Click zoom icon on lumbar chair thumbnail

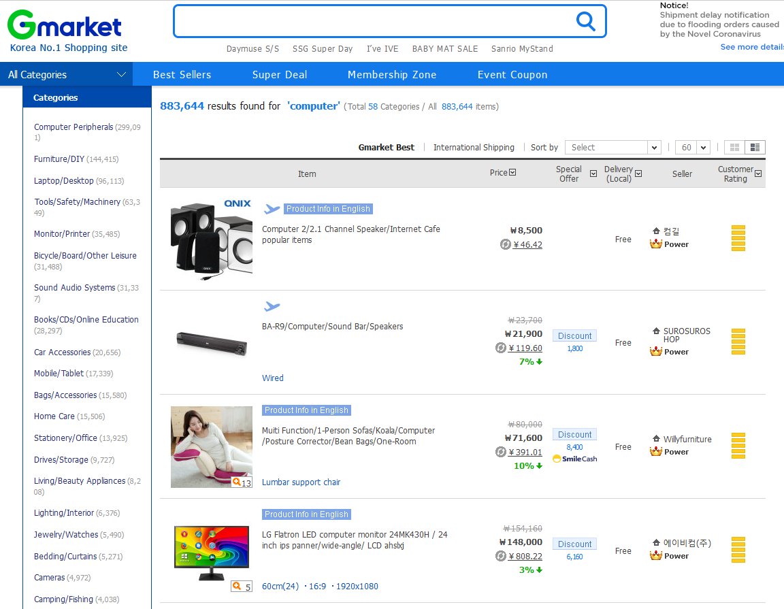point(237,482)
